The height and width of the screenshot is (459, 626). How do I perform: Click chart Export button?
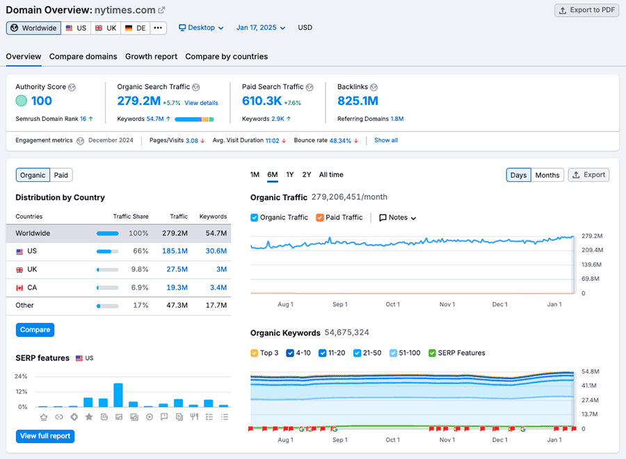point(588,175)
